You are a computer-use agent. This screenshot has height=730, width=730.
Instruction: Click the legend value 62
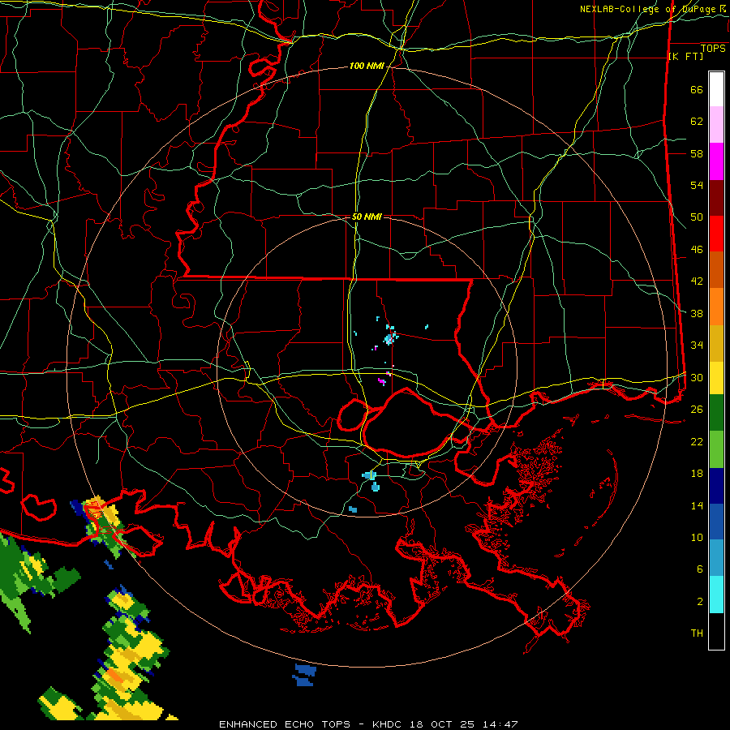(x=697, y=122)
